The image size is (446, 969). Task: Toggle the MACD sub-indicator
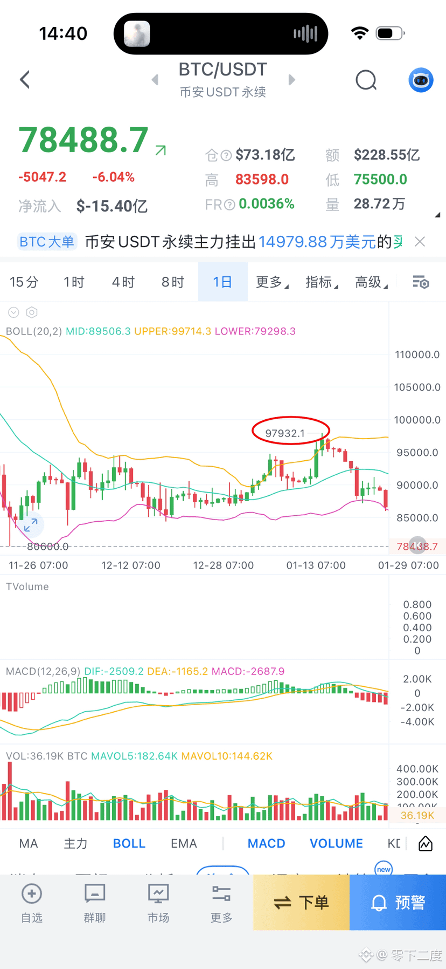tap(267, 843)
